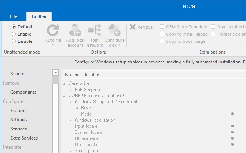The width and height of the screenshot is (246, 153).
Task: Check the Prompt edition checkbox
Action: tap(213, 34)
